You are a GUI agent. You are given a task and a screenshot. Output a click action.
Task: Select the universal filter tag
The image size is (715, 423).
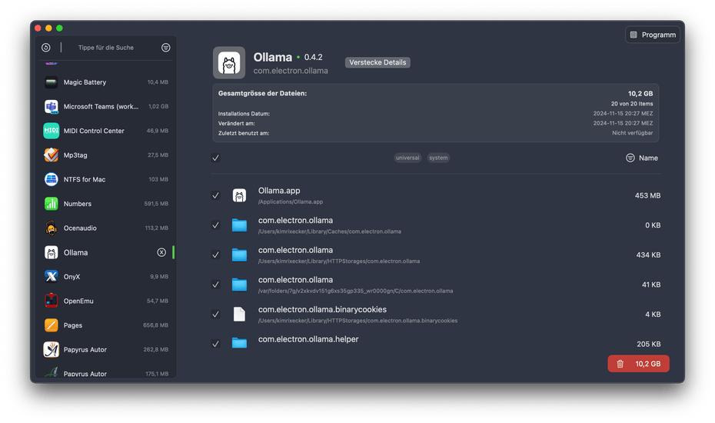coord(407,158)
